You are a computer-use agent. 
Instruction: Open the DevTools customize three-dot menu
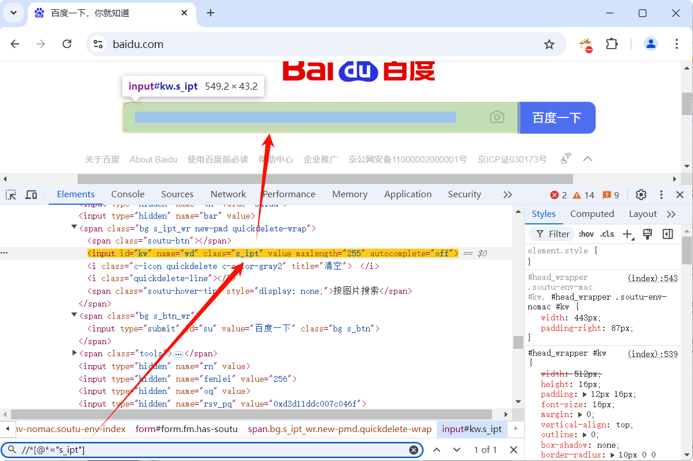click(x=661, y=194)
